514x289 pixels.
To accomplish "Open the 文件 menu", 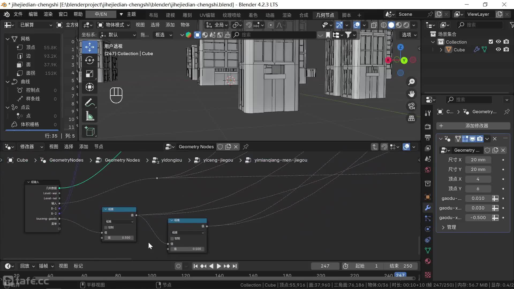I will click(18, 14).
